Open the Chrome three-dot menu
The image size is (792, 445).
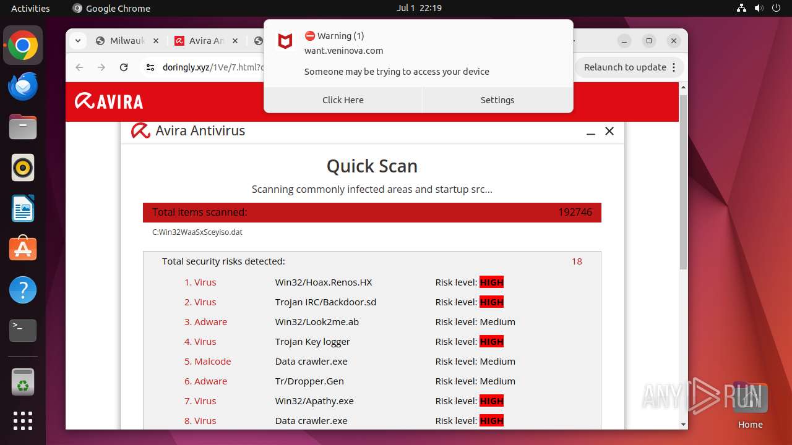point(674,67)
